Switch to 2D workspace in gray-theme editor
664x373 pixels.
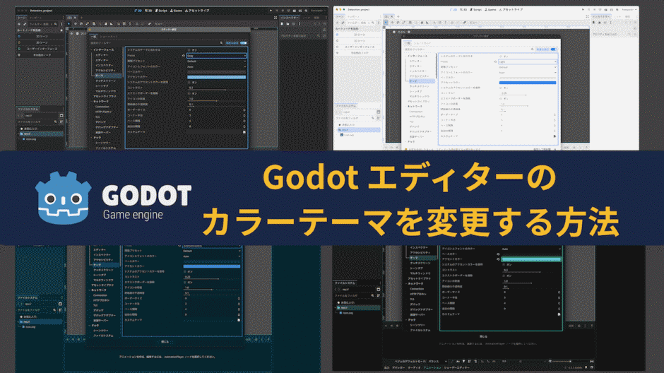[138, 11]
